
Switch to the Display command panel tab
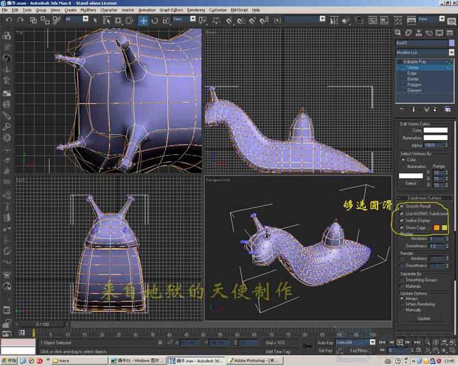tap(440, 33)
